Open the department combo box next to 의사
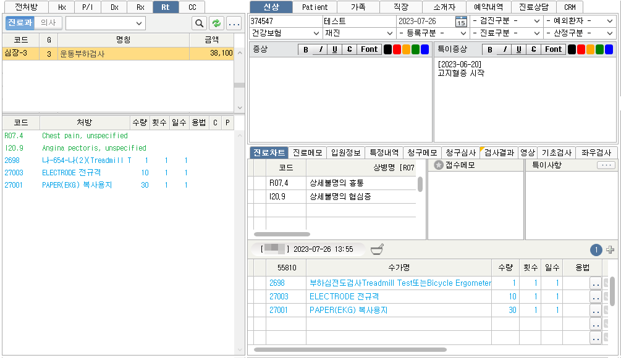Image resolution: width=621 pixels, height=358 pixels. point(106,23)
